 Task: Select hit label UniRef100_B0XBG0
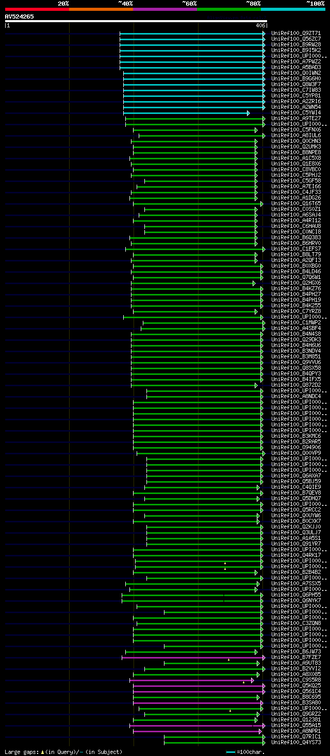[296, 266]
